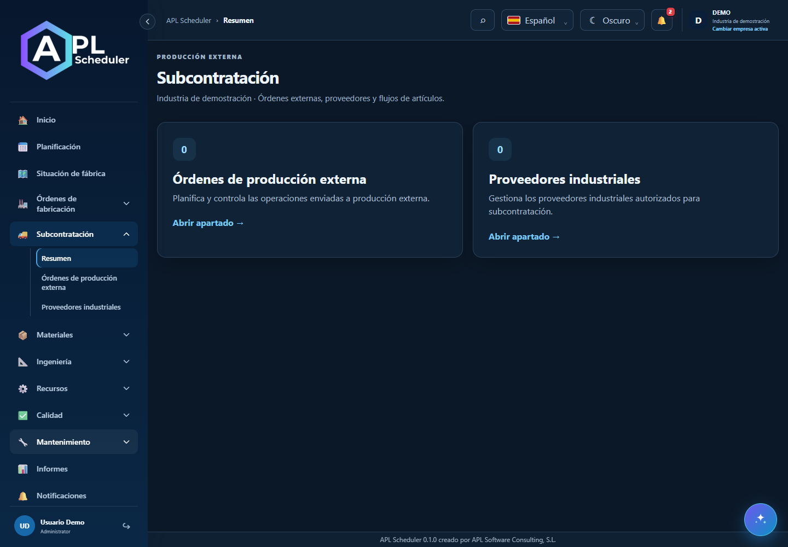Image resolution: width=788 pixels, height=547 pixels.
Task: Expand the Órdenes de fabricación submenu chevron
Action: [126, 203]
